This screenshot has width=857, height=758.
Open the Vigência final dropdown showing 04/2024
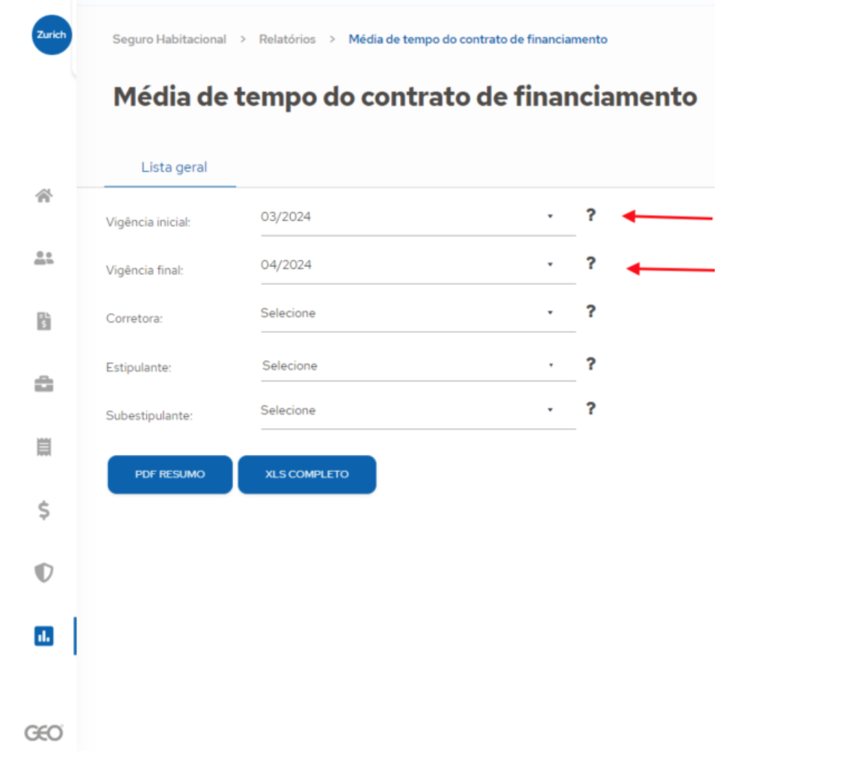(418, 266)
